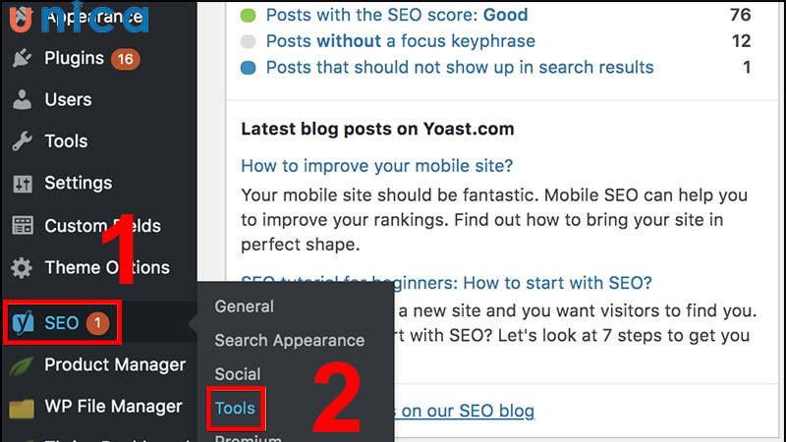Click the SEO notification count badge
The height and width of the screenshot is (442, 786).
pos(99,323)
